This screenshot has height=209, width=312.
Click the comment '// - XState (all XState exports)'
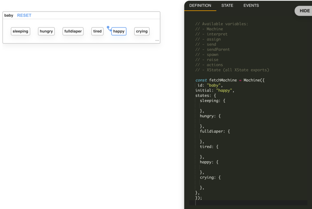click(232, 70)
